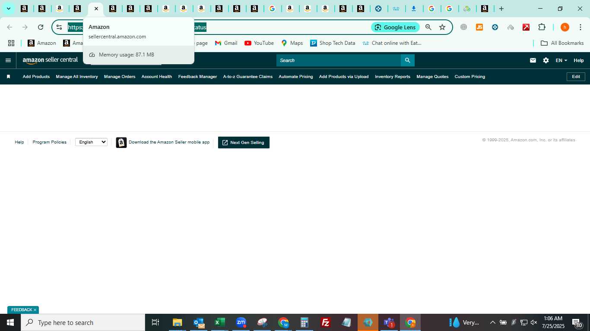Open Zoom from the taskbar
Screen dimensions: 590x331
[x=241, y=322]
